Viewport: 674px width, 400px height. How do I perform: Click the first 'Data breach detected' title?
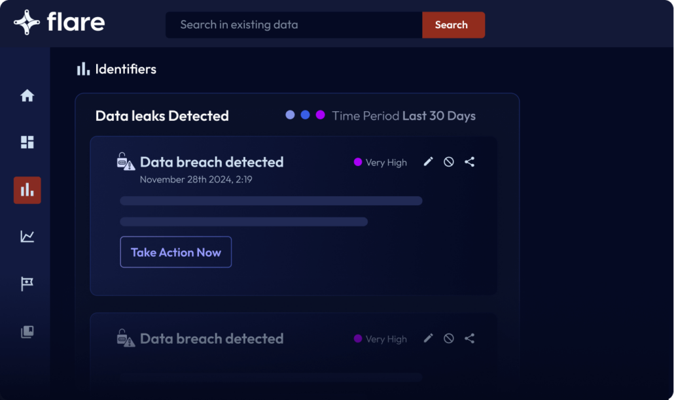pyautogui.click(x=211, y=162)
